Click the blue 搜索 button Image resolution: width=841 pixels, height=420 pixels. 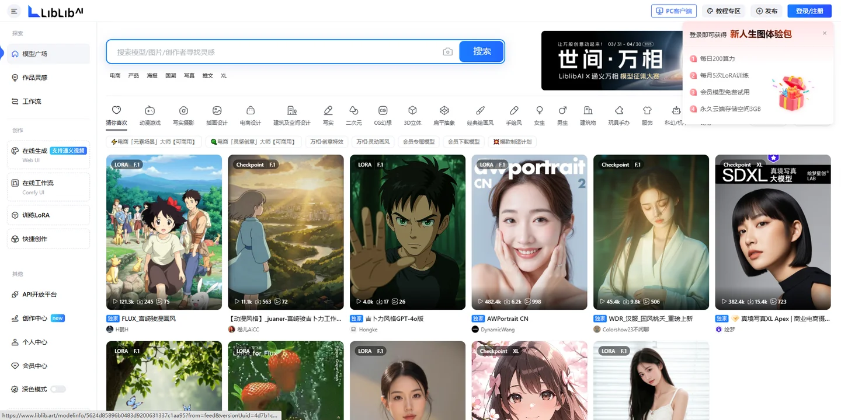pos(482,51)
